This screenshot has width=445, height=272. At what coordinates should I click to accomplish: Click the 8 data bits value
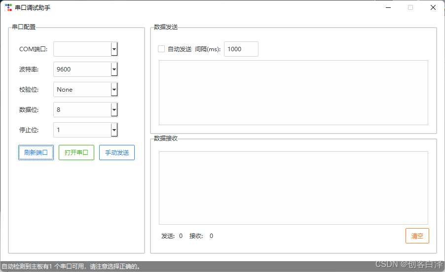tap(59, 110)
